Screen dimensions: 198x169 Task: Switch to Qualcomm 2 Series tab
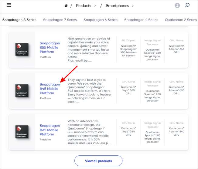181,20
